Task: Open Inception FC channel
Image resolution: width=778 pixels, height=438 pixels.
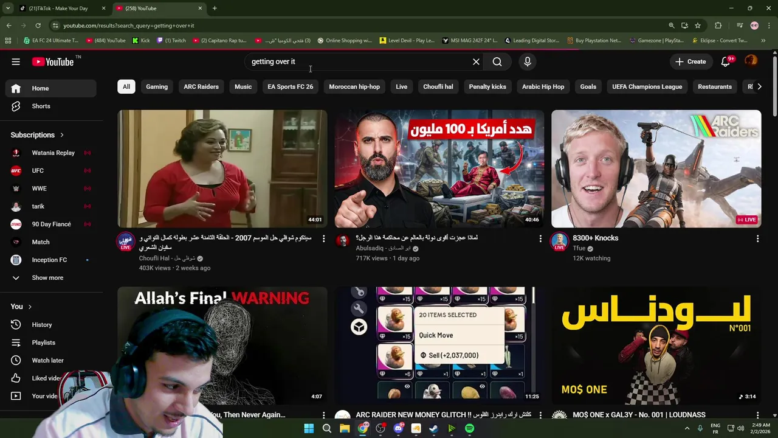Action: (x=51, y=260)
